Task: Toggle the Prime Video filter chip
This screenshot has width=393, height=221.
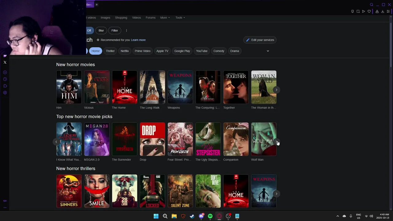Action: 142,51
